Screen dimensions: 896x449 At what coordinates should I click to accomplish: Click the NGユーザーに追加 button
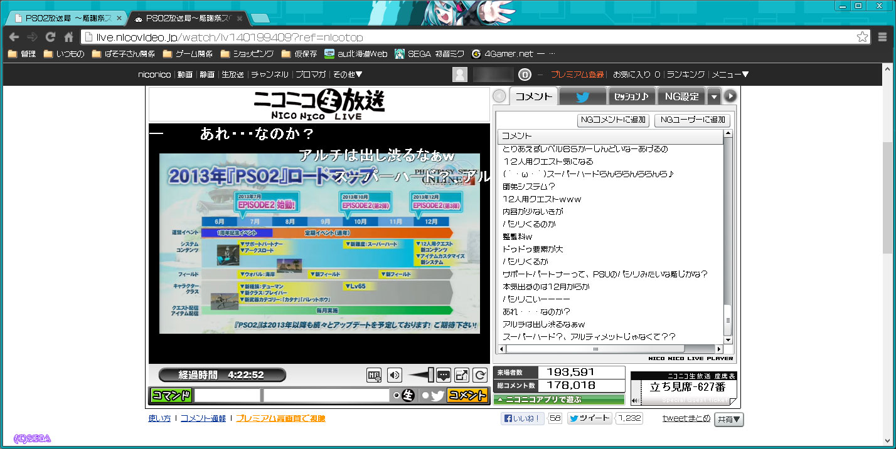pos(692,120)
